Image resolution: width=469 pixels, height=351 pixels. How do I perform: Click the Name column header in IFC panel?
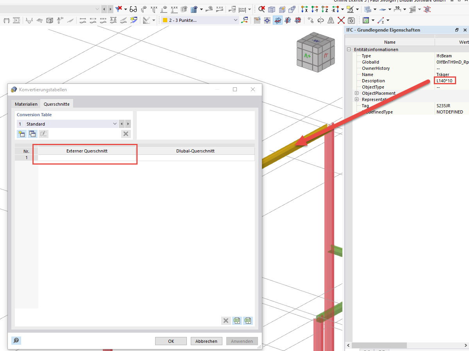click(390, 42)
